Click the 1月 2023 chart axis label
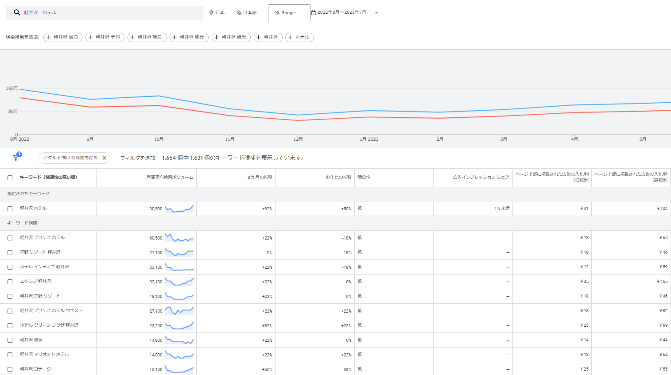Viewport: 671px width, 375px height. (x=369, y=139)
